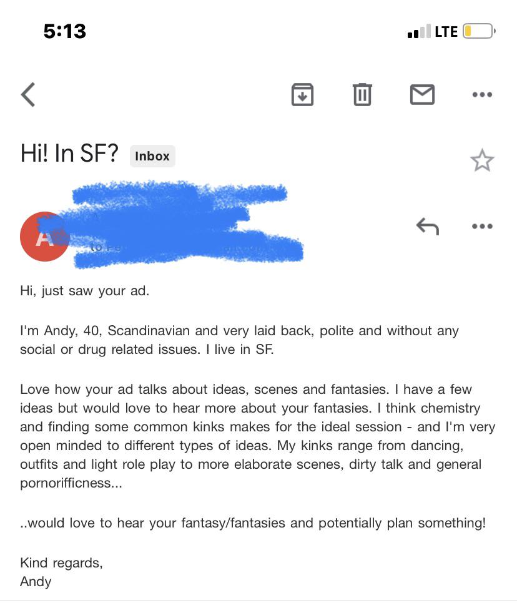Screen dimensions: 517x608
Task: Delete this email with the trash icon
Action: (x=362, y=94)
